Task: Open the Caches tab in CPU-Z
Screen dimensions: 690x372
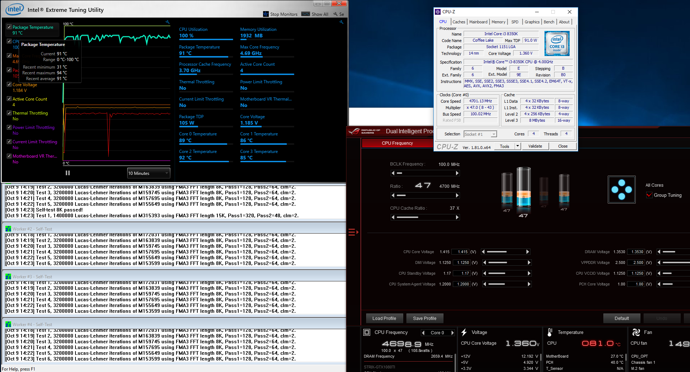Action: (459, 22)
